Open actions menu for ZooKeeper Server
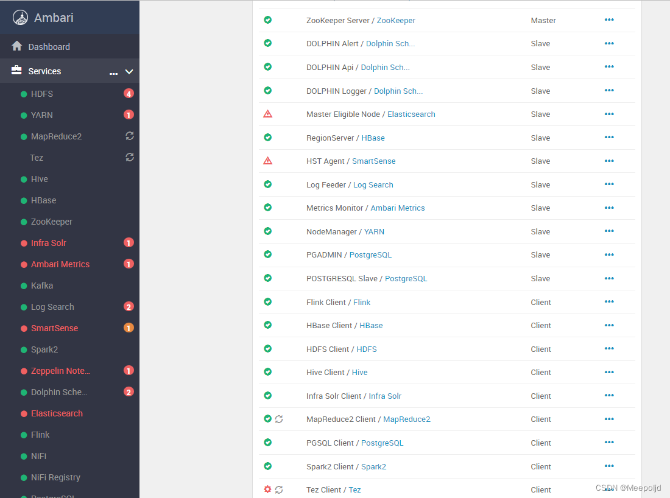The width and height of the screenshot is (670, 498). point(609,19)
